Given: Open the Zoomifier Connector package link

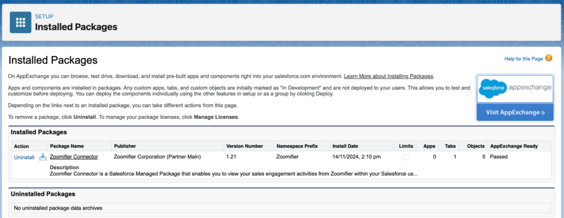Looking at the screenshot, I should coord(74,156).
